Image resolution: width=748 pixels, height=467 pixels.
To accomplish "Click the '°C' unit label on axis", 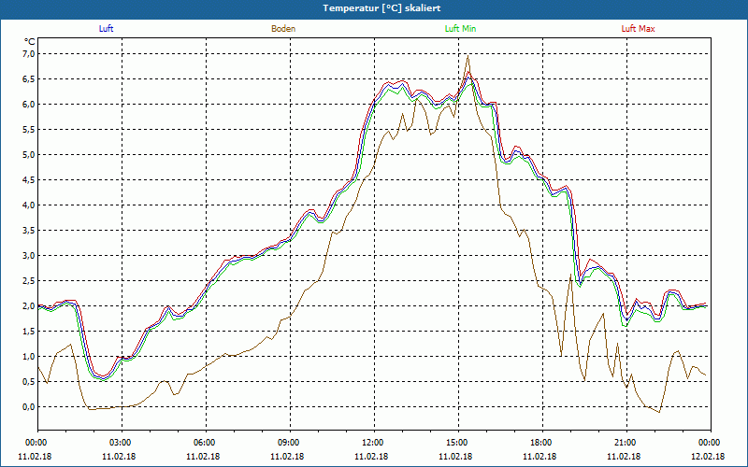I will 30,41.
